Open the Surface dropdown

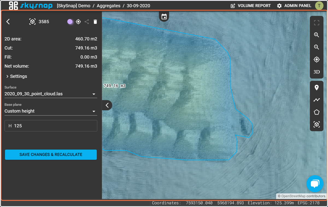pos(51,94)
